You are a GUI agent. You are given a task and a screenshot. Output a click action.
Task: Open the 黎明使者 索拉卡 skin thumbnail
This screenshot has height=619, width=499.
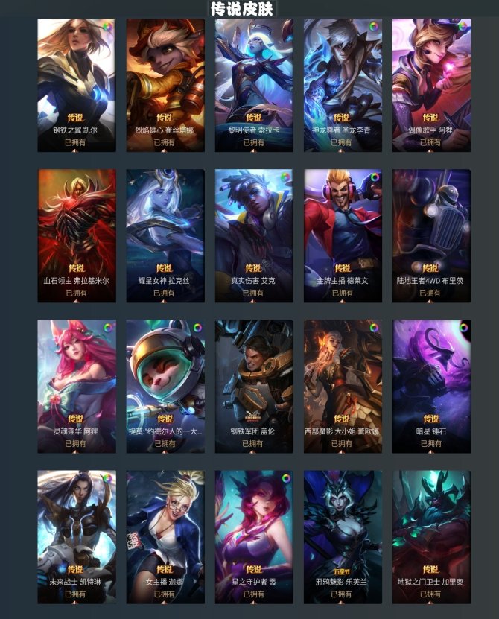click(x=254, y=85)
